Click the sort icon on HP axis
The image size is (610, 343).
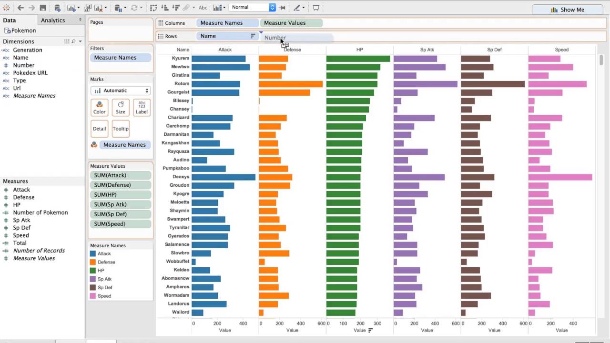point(371,330)
